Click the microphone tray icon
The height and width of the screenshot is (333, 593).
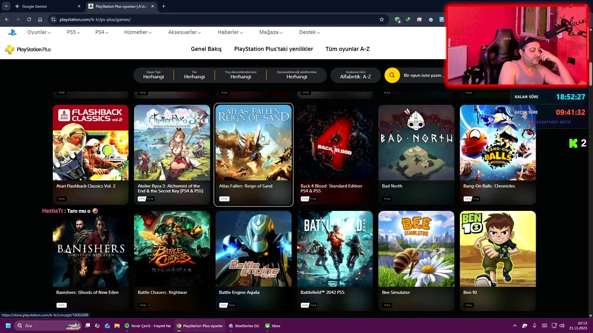[x=535, y=326]
